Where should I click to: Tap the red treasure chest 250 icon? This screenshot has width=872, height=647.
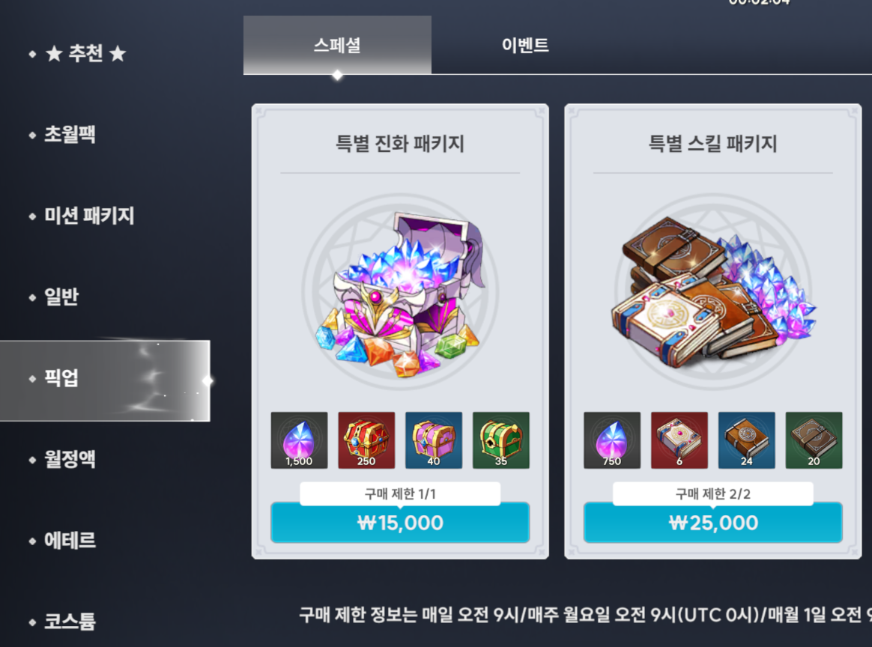tap(366, 440)
